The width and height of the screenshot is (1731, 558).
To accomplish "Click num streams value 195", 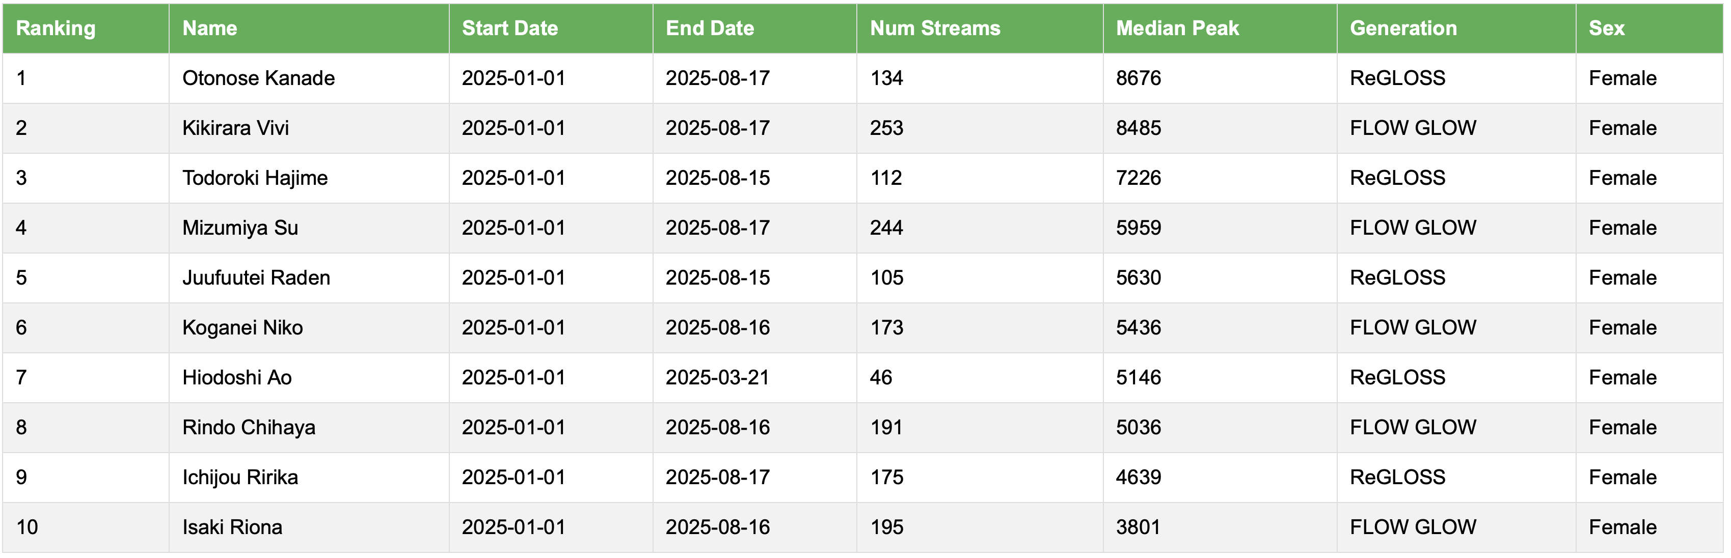I will (x=886, y=527).
